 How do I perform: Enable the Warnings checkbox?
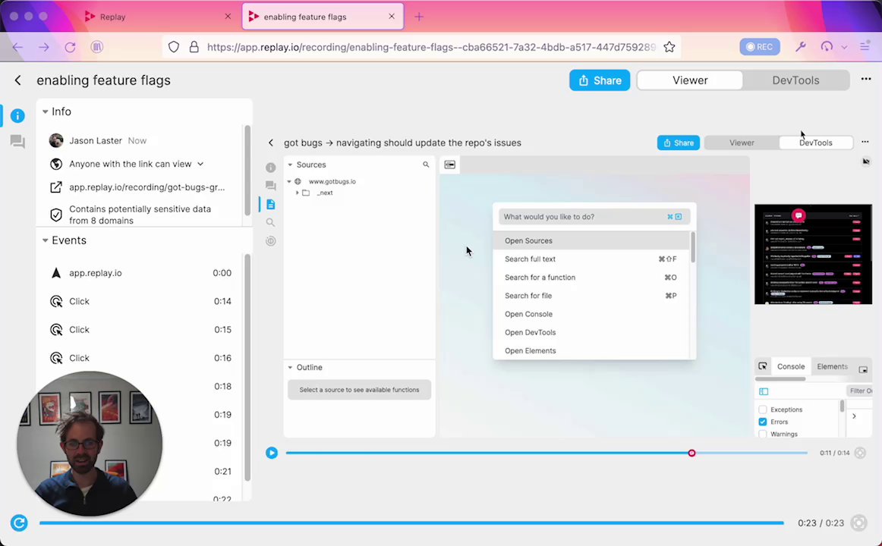763,435
